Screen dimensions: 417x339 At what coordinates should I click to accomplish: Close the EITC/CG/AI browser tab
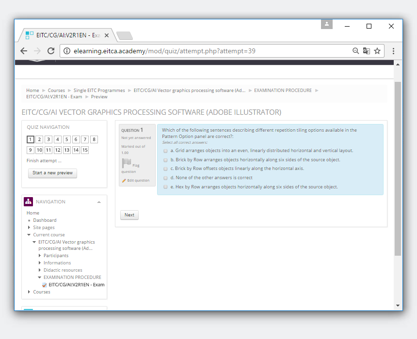[107, 35]
